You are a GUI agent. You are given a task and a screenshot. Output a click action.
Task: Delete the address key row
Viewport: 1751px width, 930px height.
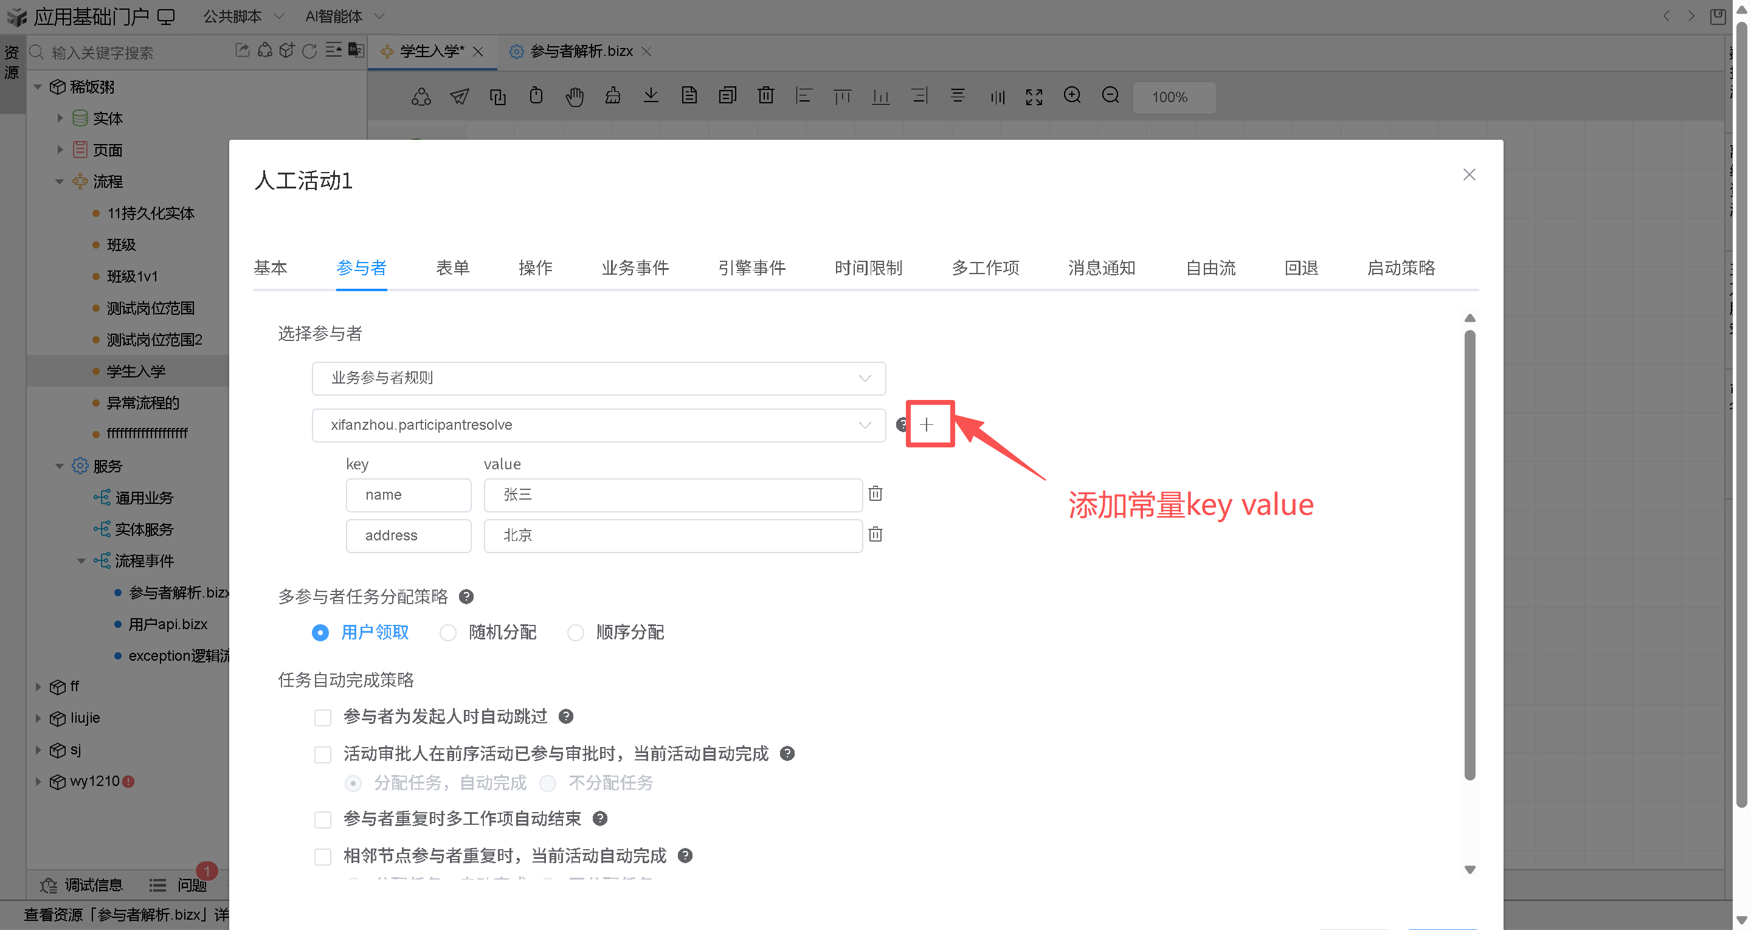[875, 534]
